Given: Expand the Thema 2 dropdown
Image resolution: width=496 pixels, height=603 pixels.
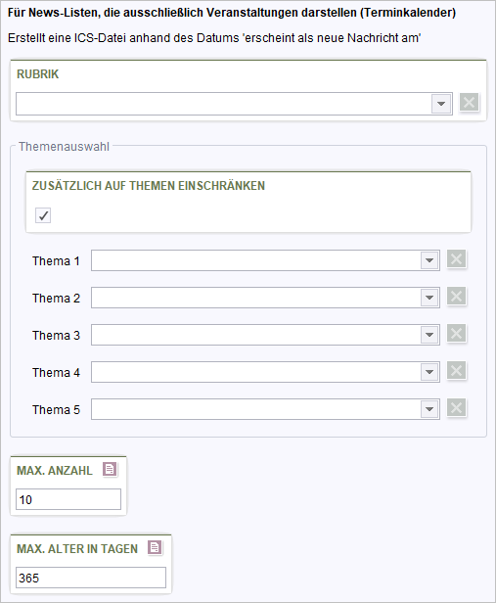Looking at the screenshot, I should pyautogui.click(x=429, y=298).
